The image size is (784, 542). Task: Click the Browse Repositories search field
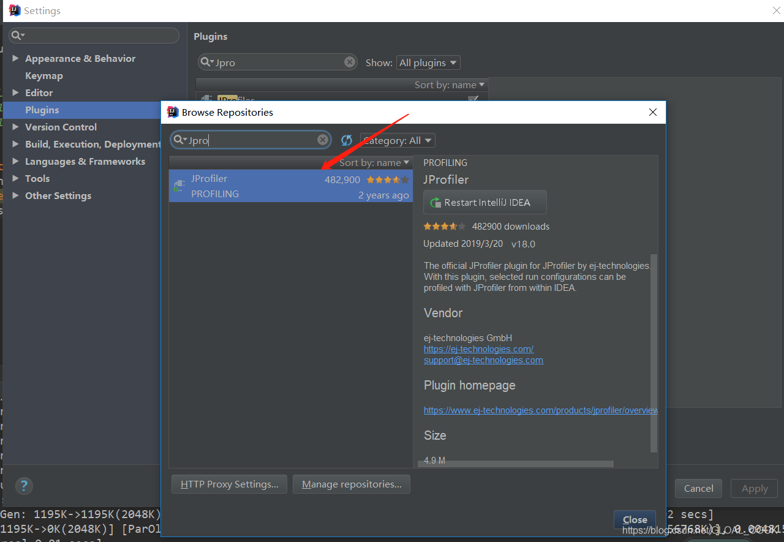251,140
